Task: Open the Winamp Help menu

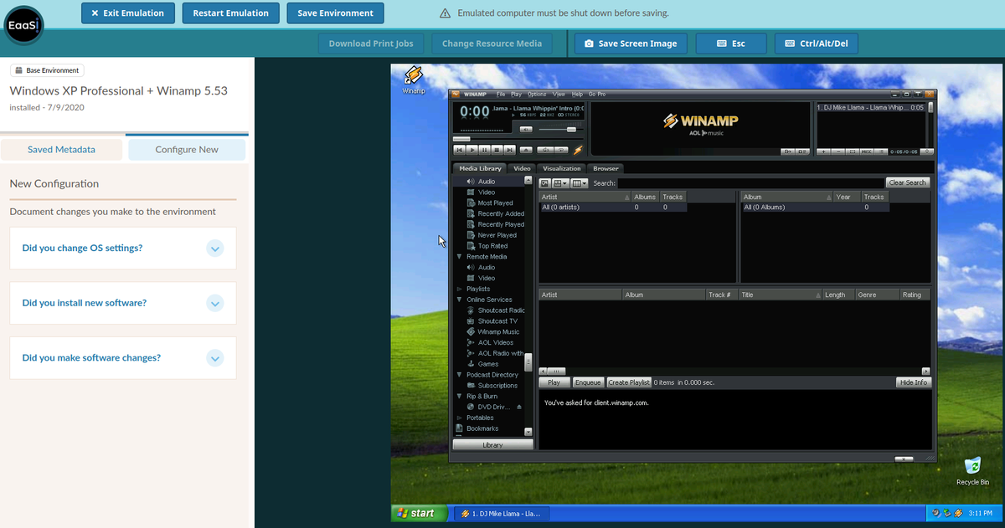Action: 577,95
